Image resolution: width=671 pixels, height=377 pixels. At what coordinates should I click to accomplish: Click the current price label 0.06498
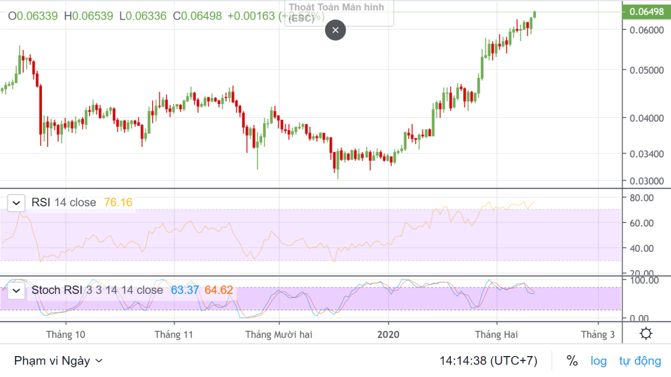tap(645, 11)
